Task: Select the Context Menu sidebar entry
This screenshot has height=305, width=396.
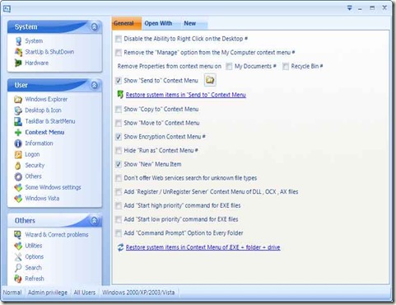Action: (x=44, y=132)
